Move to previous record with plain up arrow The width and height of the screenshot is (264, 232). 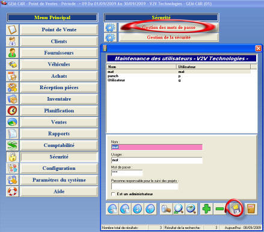[150, 209]
